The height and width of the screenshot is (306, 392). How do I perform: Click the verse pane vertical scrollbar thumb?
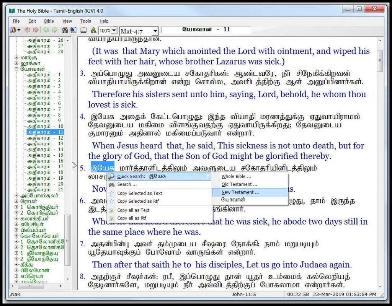pos(380,61)
